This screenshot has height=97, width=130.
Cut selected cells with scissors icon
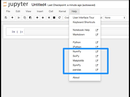pyautogui.click(x=19, y=18)
